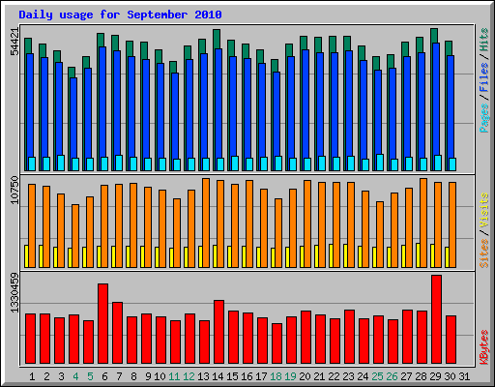Image resolution: width=495 pixels, height=387 pixels.
Task: Click the yellow bar for day 23
Action: coord(345,255)
